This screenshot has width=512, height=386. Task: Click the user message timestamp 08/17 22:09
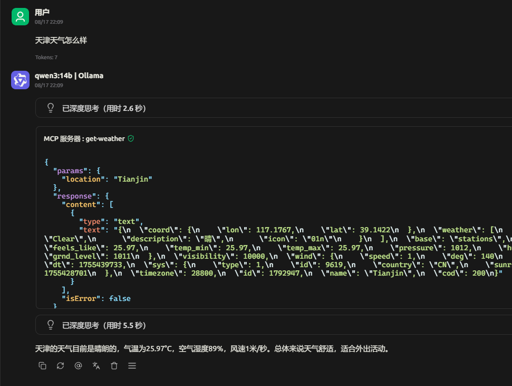pyautogui.click(x=49, y=22)
